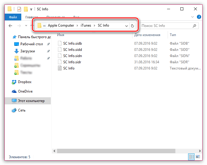Click the SC Info.sidn file icon
The height and width of the screenshot is (165, 207).
pos(60,56)
